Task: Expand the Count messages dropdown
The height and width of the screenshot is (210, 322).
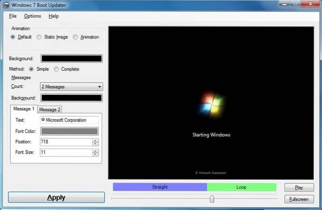Action: click(72, 86)
